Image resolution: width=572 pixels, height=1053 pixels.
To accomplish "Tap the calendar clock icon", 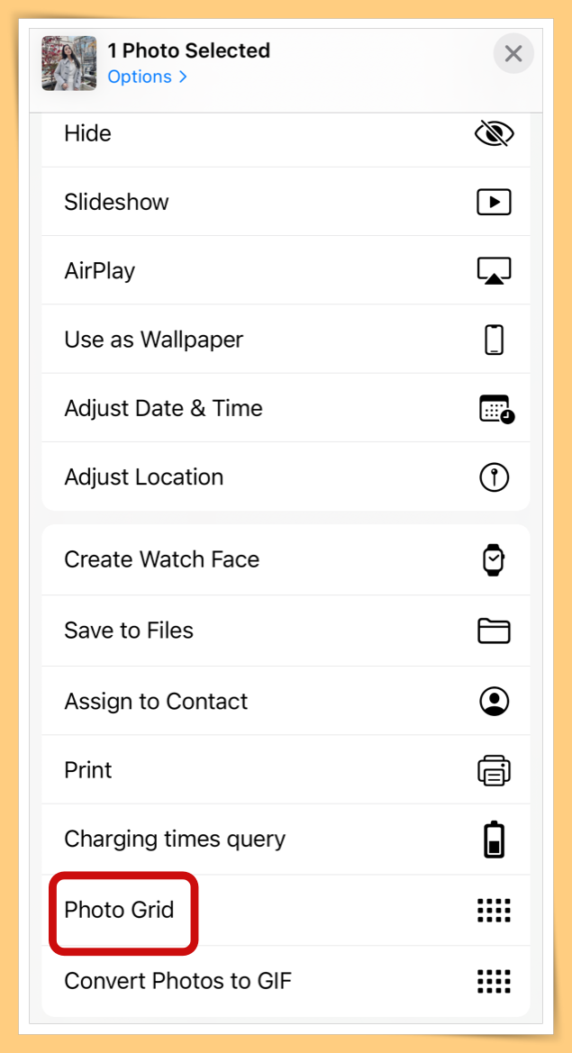I will 497,408.
